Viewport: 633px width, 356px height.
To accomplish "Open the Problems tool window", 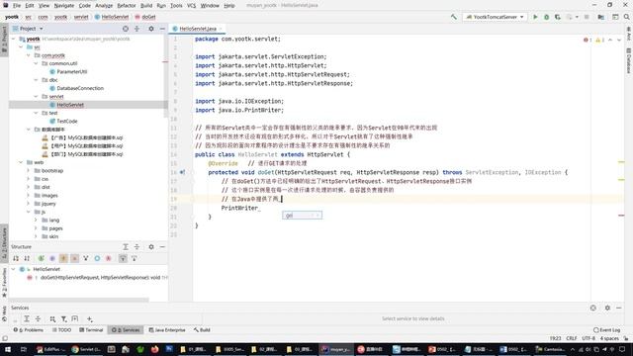I will [29, 329].
